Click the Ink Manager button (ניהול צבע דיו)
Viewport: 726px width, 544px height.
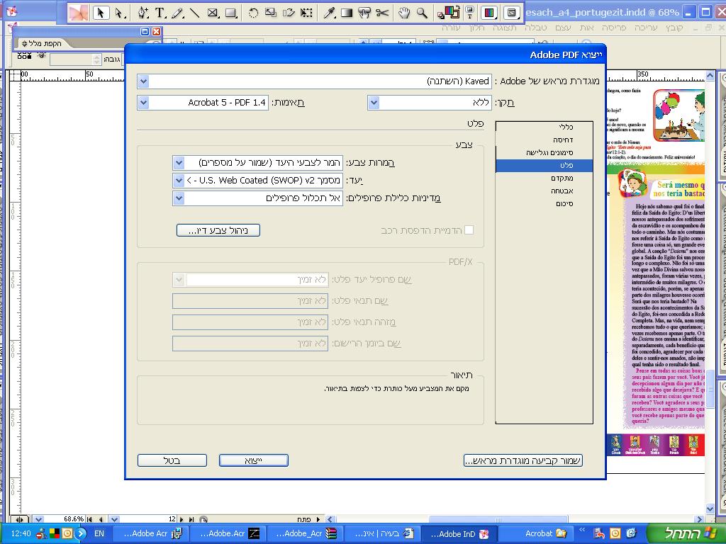click(218, 230)
